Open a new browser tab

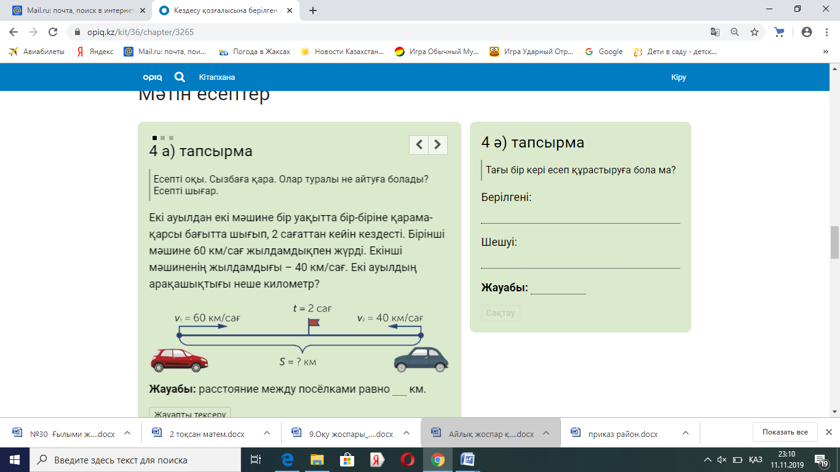click(313, 10)
